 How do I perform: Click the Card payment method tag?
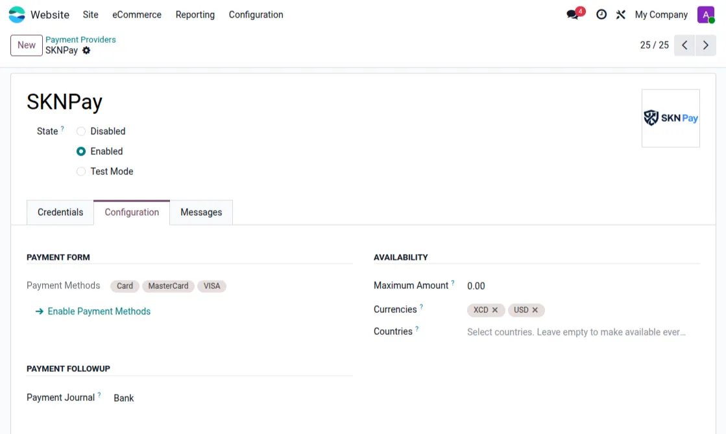click(125, 286)
